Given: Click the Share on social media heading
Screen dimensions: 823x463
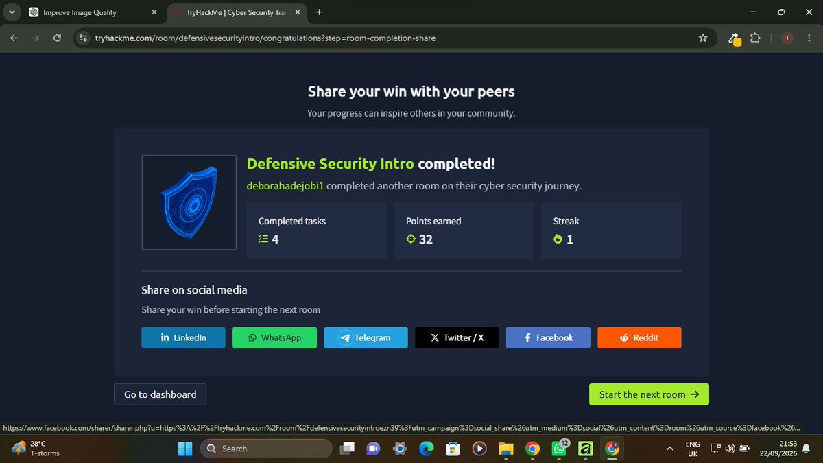Looking at the screenshot, I should click(x=194, y=289).
